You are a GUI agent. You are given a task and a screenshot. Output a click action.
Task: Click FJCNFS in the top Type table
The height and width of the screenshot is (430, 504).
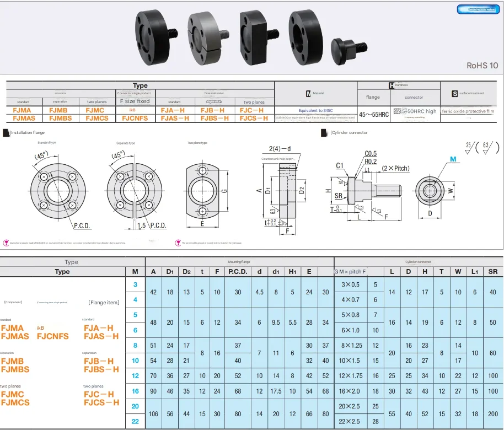[x=135, y=118]
